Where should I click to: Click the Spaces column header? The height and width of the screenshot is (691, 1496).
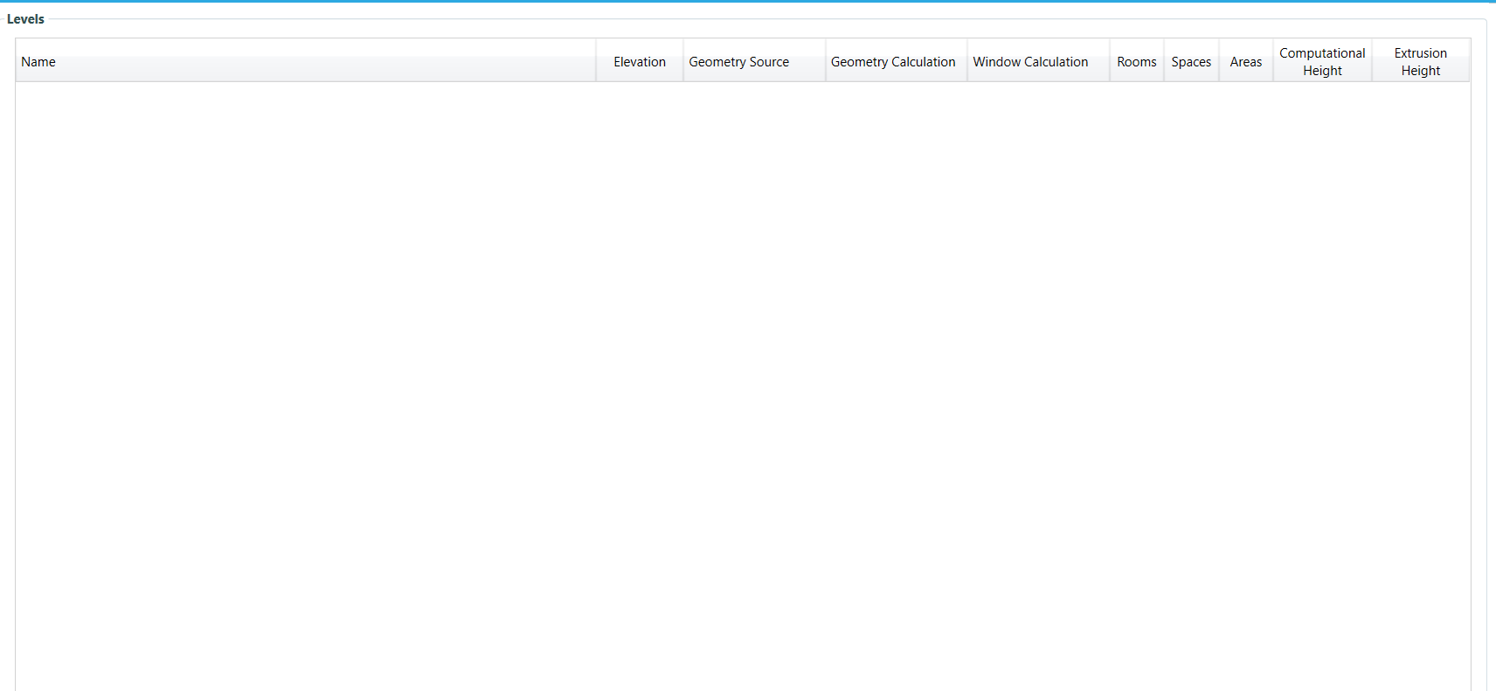(x=1192, y=61)
